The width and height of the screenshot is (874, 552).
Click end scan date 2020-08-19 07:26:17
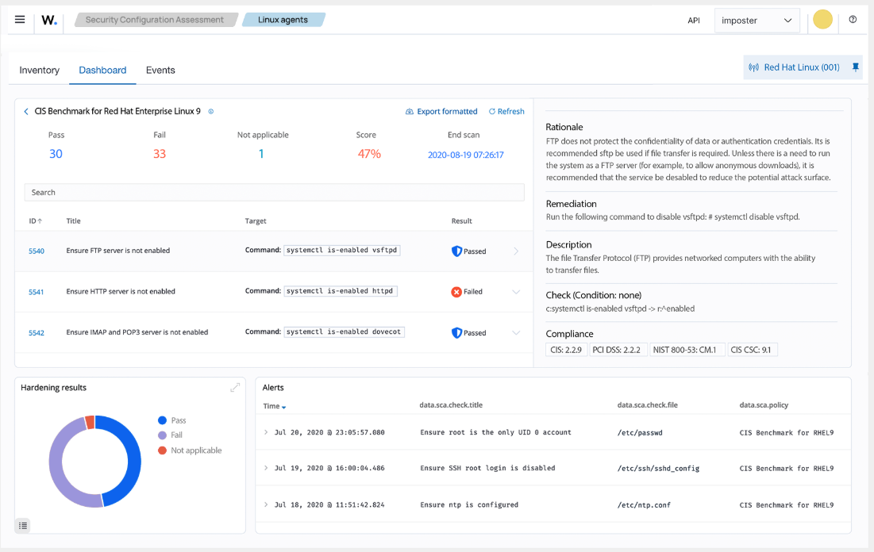pos(465,155)
